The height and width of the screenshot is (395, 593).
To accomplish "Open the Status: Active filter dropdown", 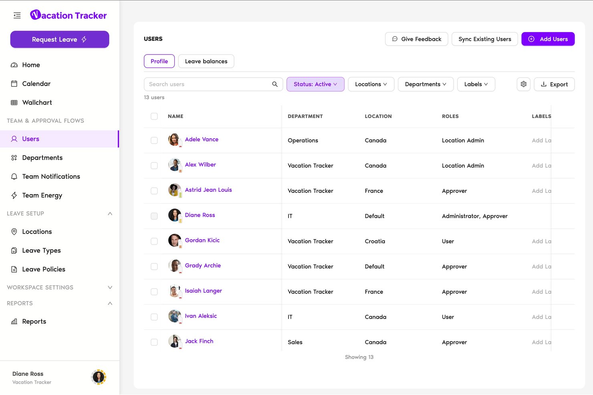I will coord(315,84).
